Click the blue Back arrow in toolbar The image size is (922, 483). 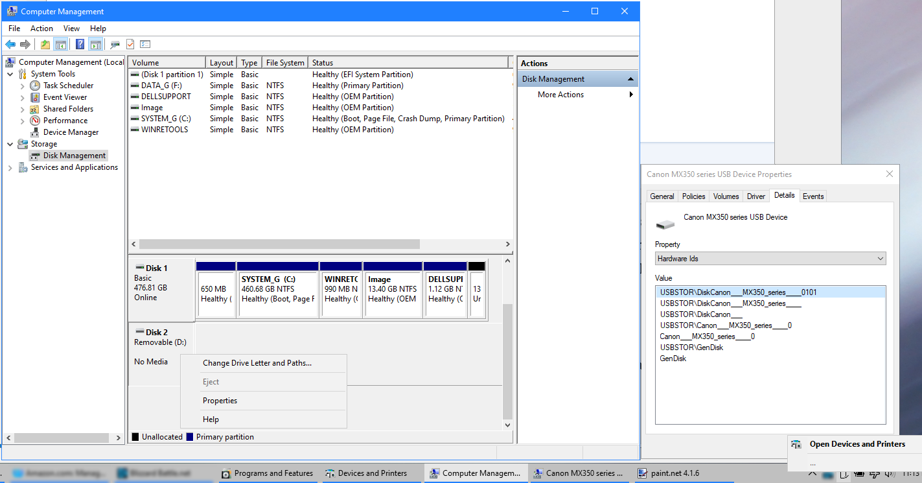(x=10, y=45)
